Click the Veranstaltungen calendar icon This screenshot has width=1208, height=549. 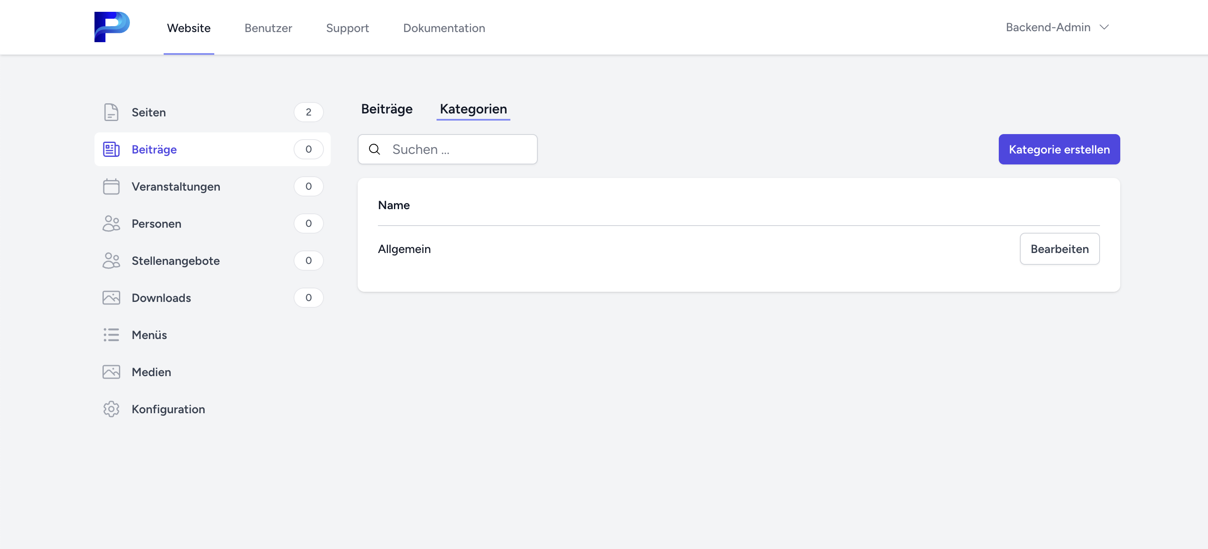[x=111, y=186]
